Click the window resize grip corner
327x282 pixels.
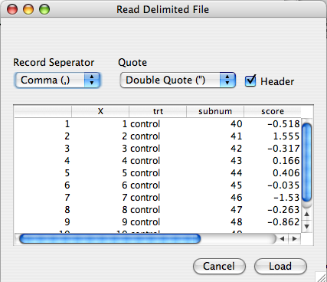point(321,277)
